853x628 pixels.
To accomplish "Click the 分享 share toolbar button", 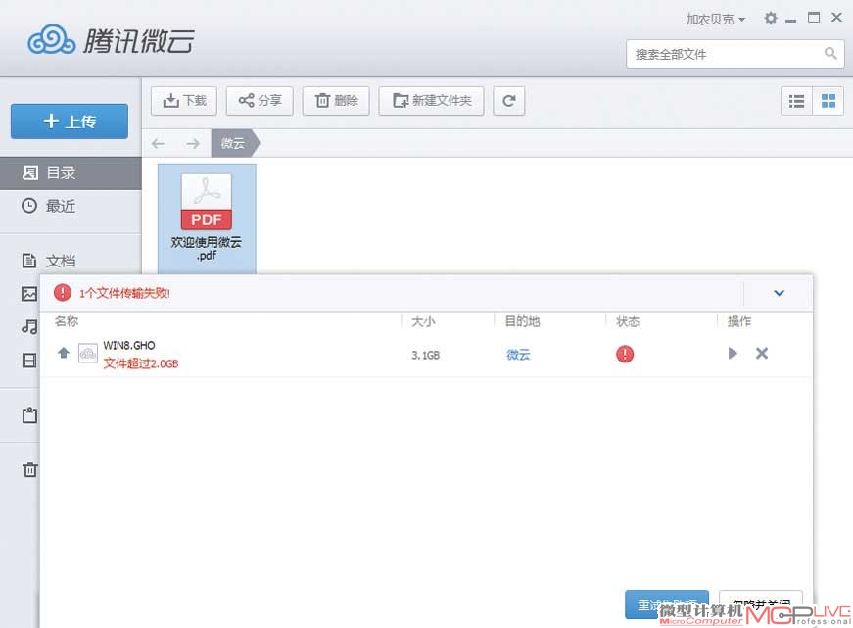I will [260, 101].
